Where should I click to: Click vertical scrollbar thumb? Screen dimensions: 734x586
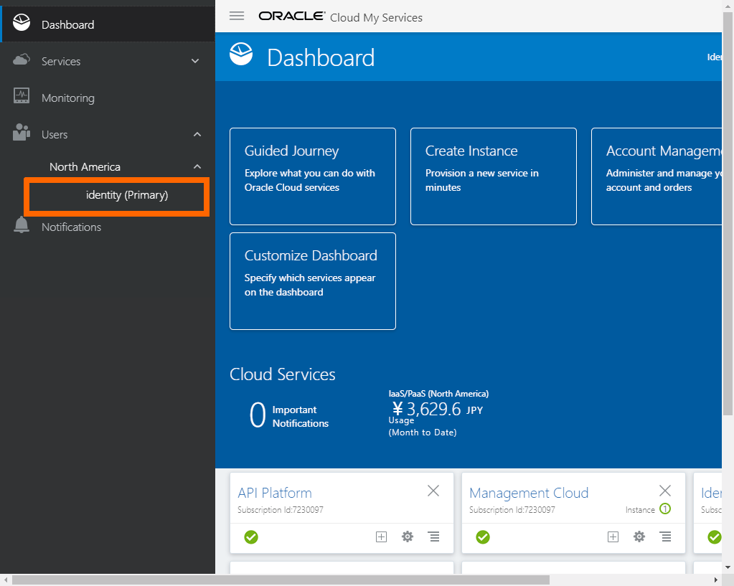[x=728, y=213]
